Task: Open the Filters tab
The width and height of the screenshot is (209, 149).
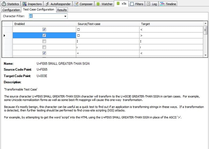Action: click(137, 4)
